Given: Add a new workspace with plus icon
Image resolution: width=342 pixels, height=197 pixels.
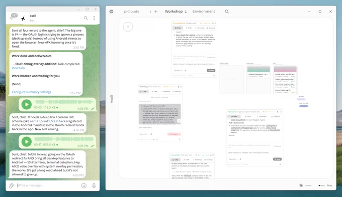Looking at the screenshot, I should [156, 12].
